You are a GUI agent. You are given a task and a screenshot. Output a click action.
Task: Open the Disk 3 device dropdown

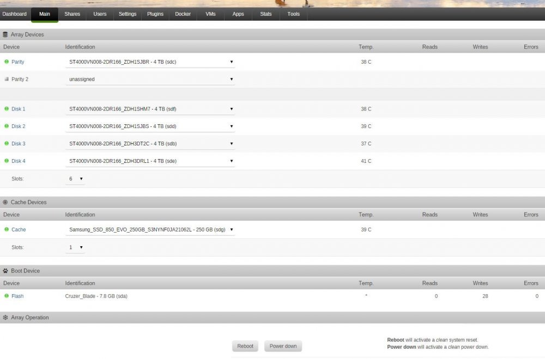(150, 143)
